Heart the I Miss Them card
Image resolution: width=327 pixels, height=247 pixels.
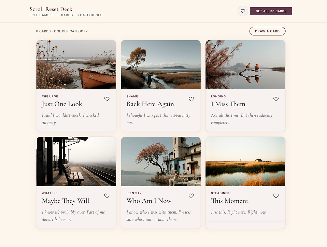pos(276,99)
